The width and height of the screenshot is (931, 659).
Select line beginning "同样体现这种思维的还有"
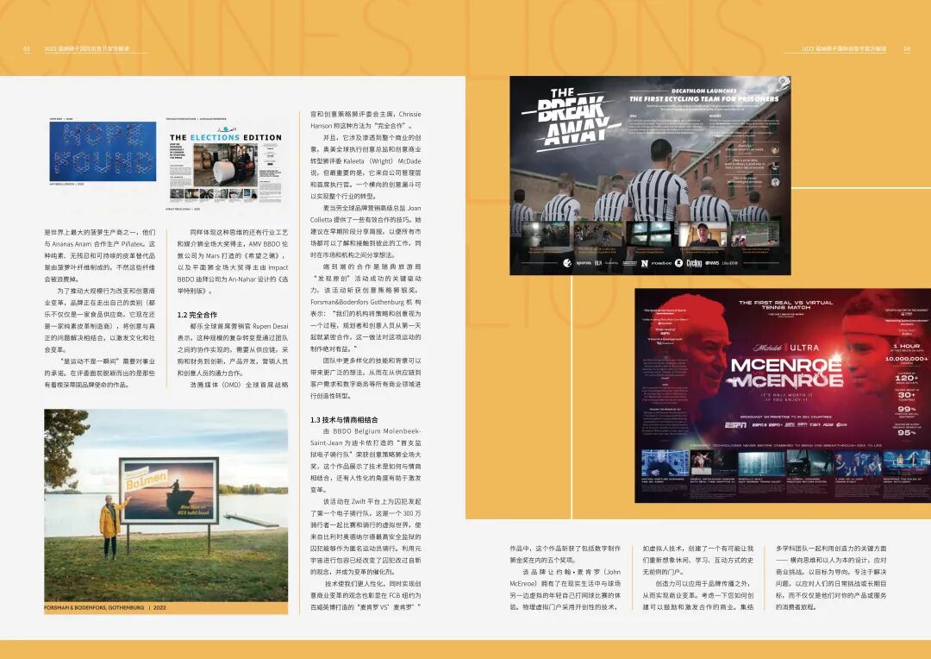tap(239, 232)
